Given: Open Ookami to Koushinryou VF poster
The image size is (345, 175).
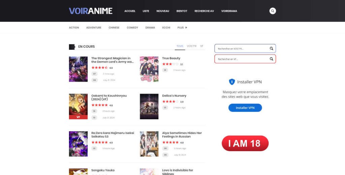Looking at the screenshot, I should point(78,107).
